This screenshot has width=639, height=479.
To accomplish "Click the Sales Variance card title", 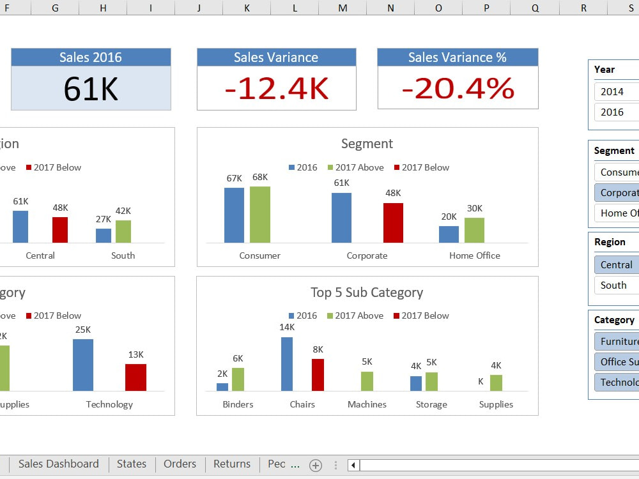I will click(x=276, y=57).
